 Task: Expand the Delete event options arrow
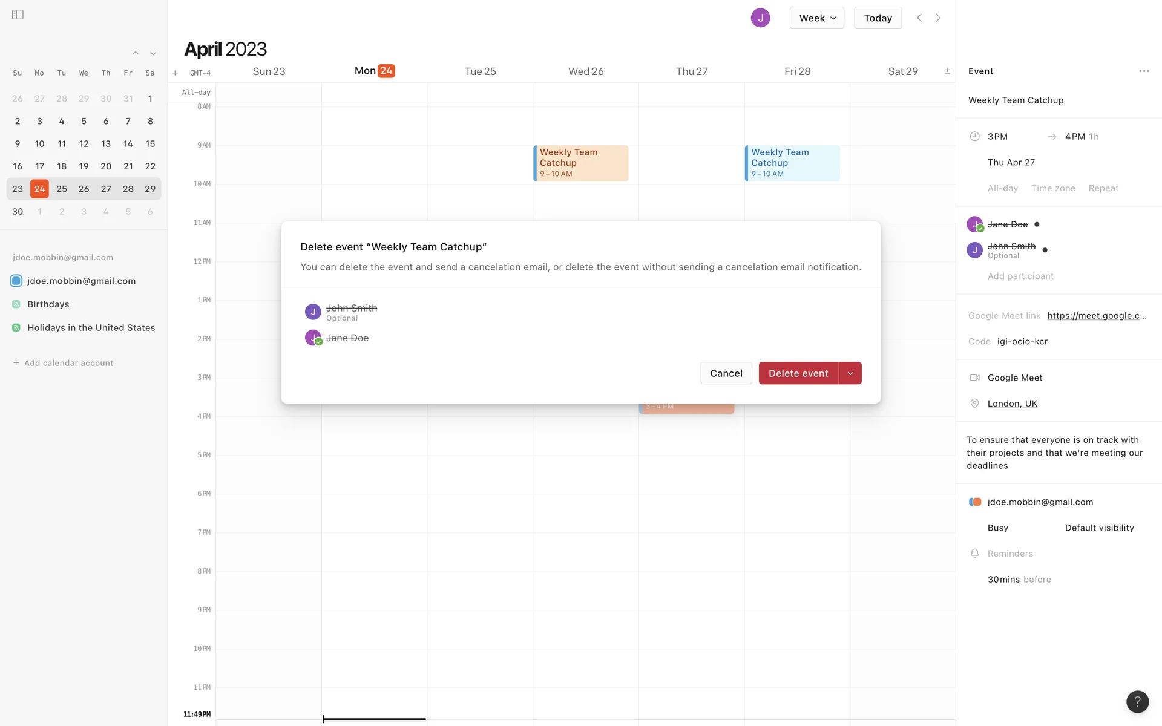[850, 373]
